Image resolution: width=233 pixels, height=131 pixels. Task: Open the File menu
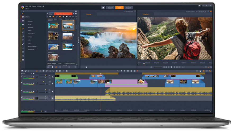click(x=27, y=6)
